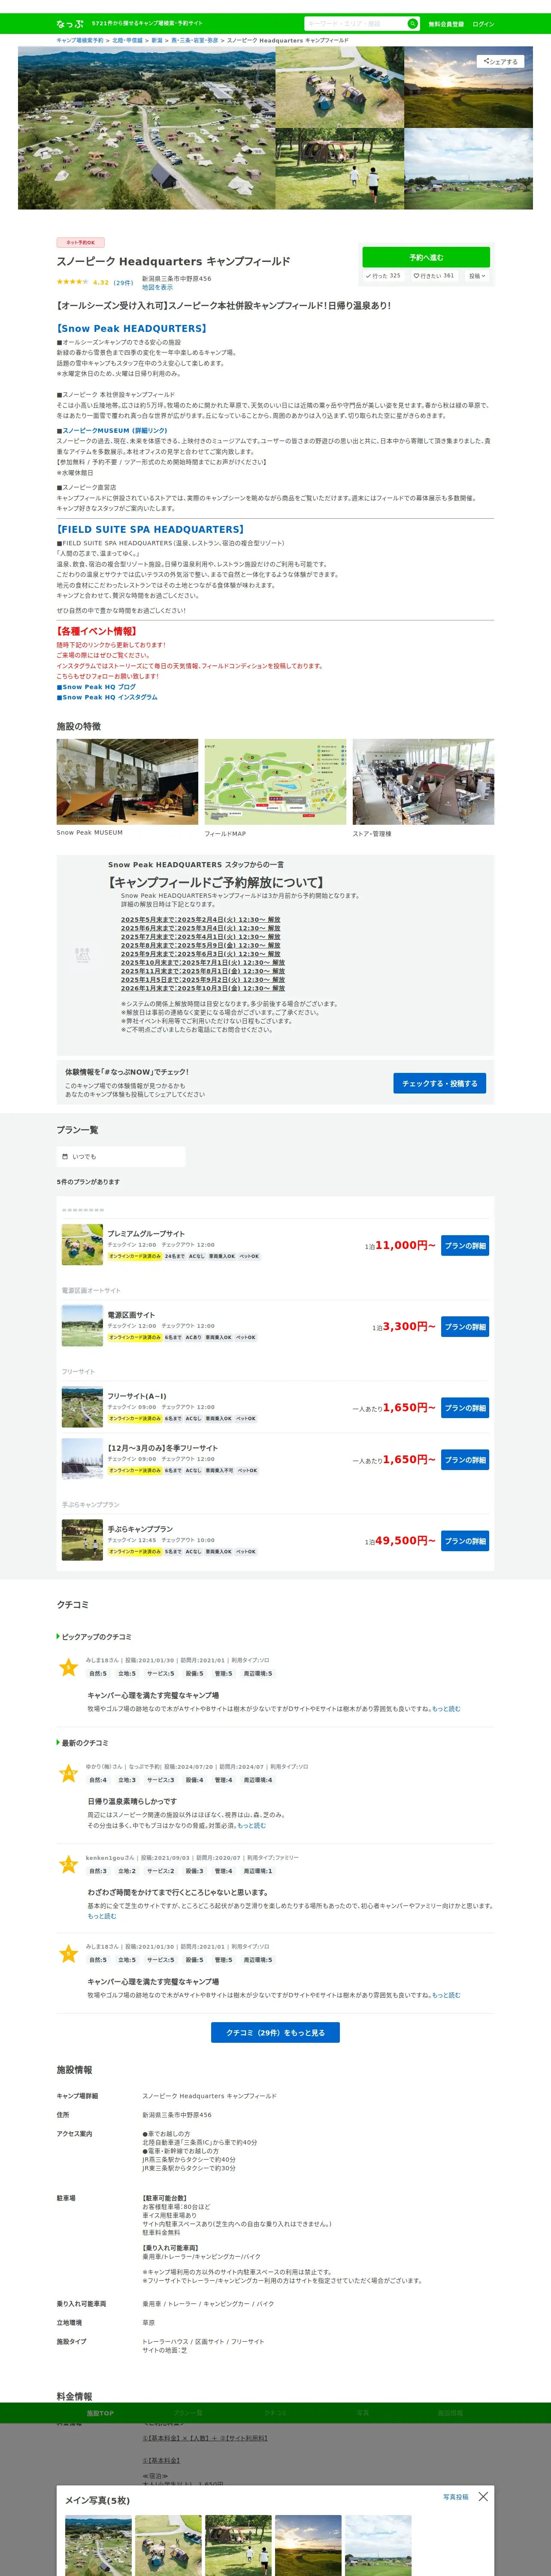Click フリーサイト(A~I) plan thumbnail

[x=82, y=1407]
